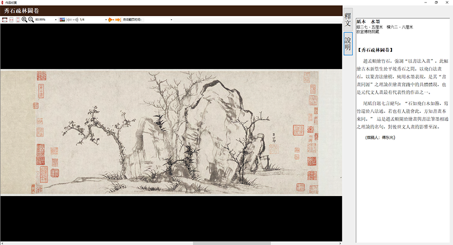Screen dimensions: 453x245
Task: Click the app icon in title bar
Action: point(3,3)
